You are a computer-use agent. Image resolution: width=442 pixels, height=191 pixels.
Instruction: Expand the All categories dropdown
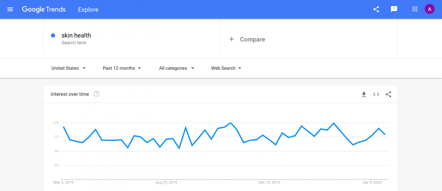click(177, 68)
